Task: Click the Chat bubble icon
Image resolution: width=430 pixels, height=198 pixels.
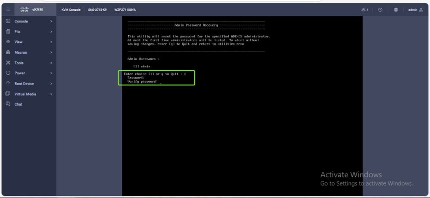Action: (x=8, y=104)
